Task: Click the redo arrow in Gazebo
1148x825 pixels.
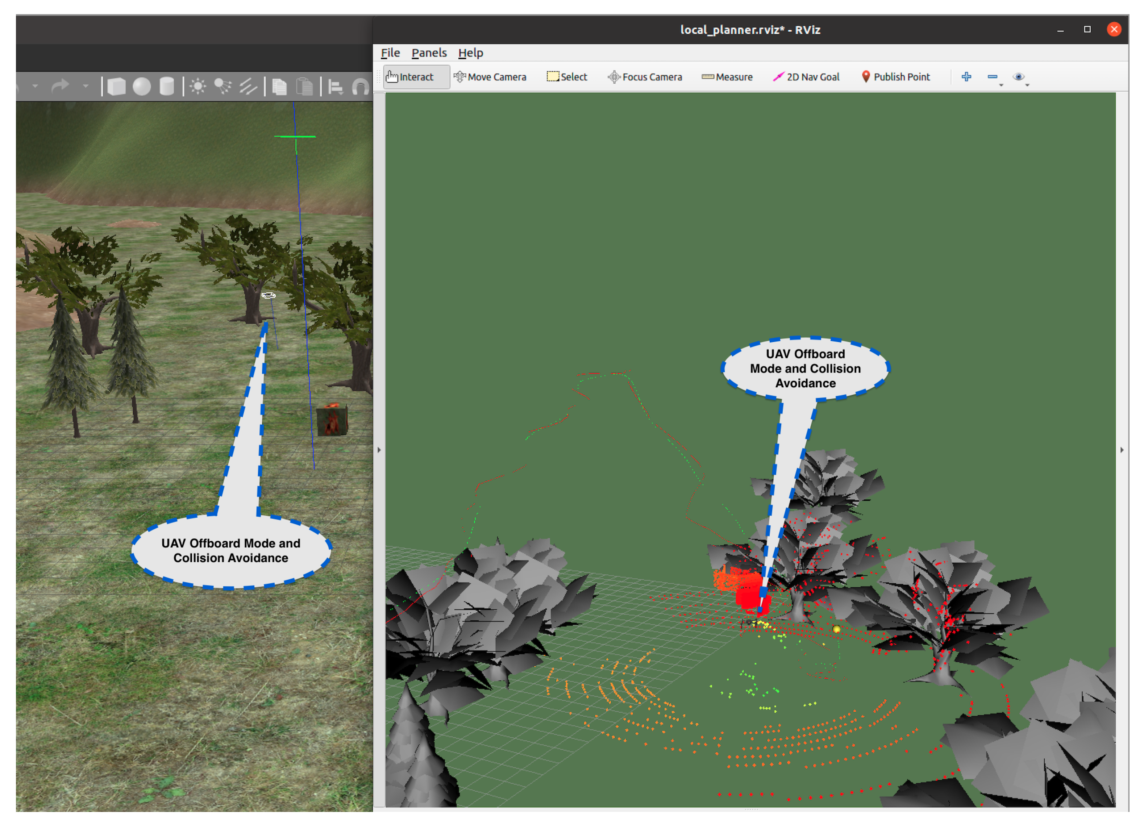Action: click(x=60, y=86)
